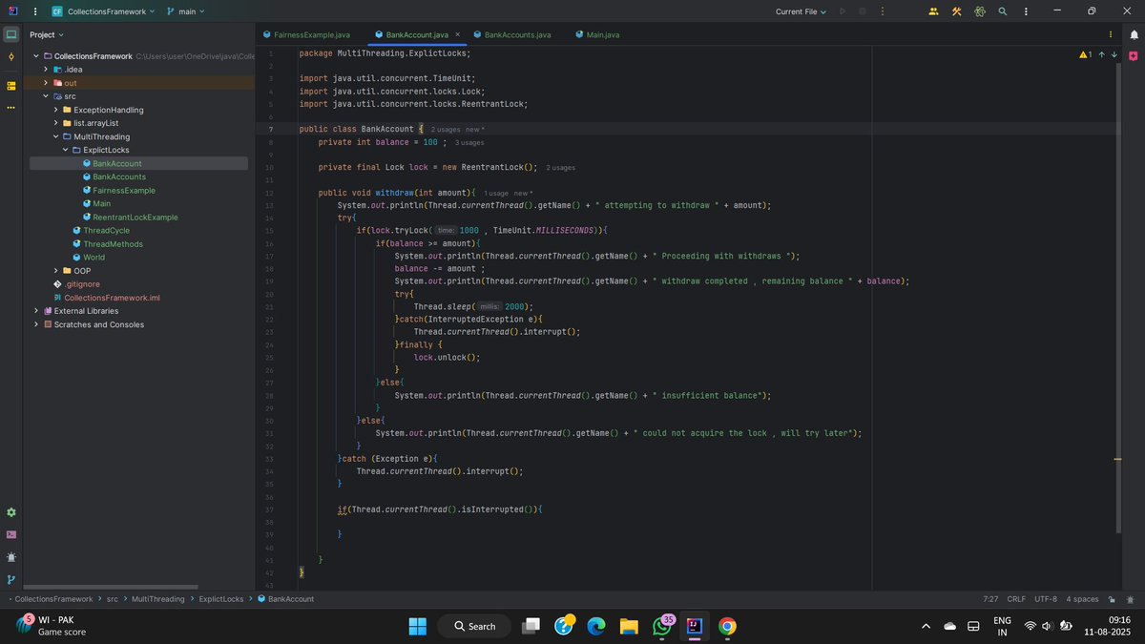
Task: Open editor tabs options menu
Action: click(1110, 34)
